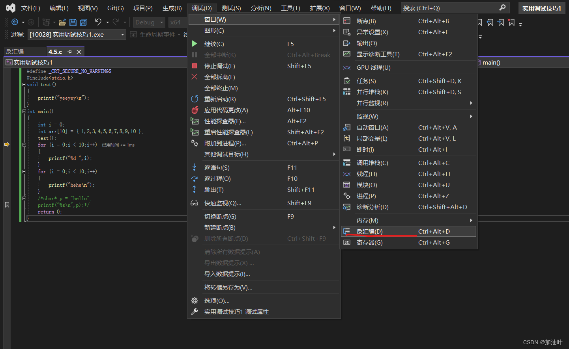Open 任务 tasks window

coord(408,81)
